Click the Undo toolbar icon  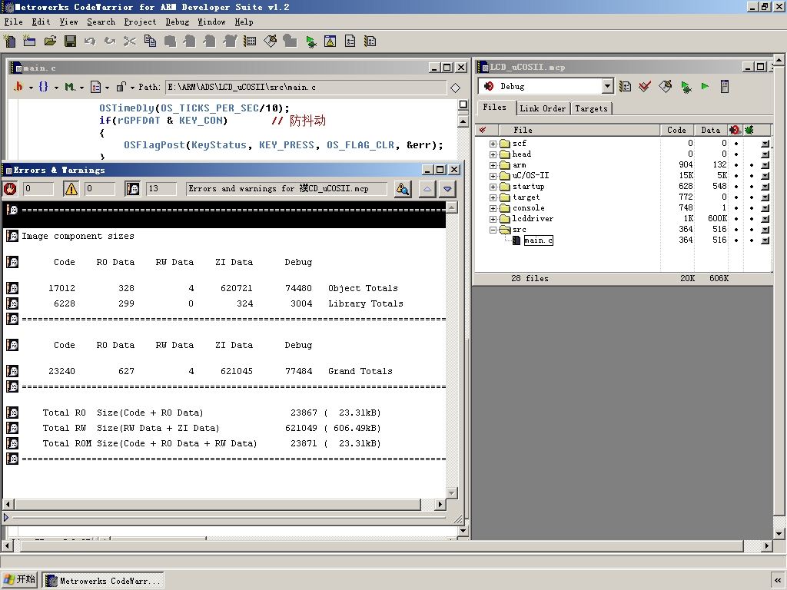(x=90, y=41)
